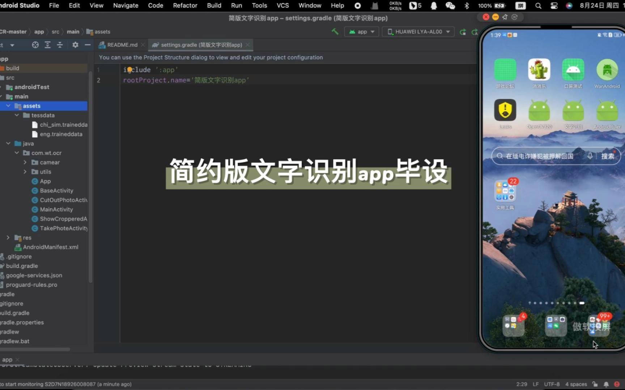The image size is (625, 390).
Task: Open macOS Spotlight search icon
Action: coord(538,5)
